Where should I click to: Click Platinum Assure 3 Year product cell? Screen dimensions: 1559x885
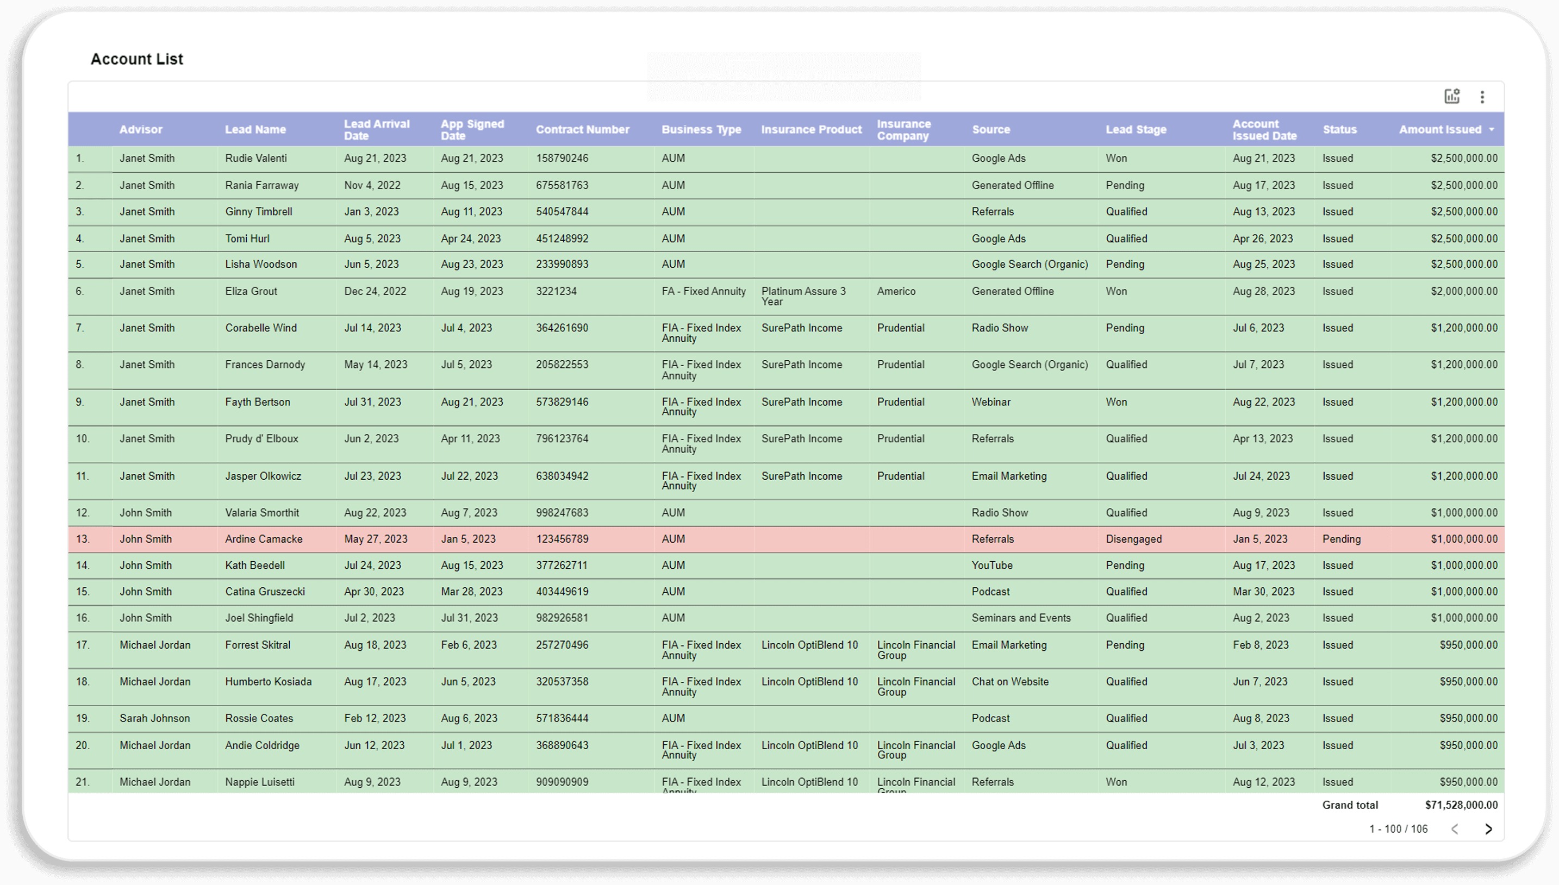click(x=803, y=296)
